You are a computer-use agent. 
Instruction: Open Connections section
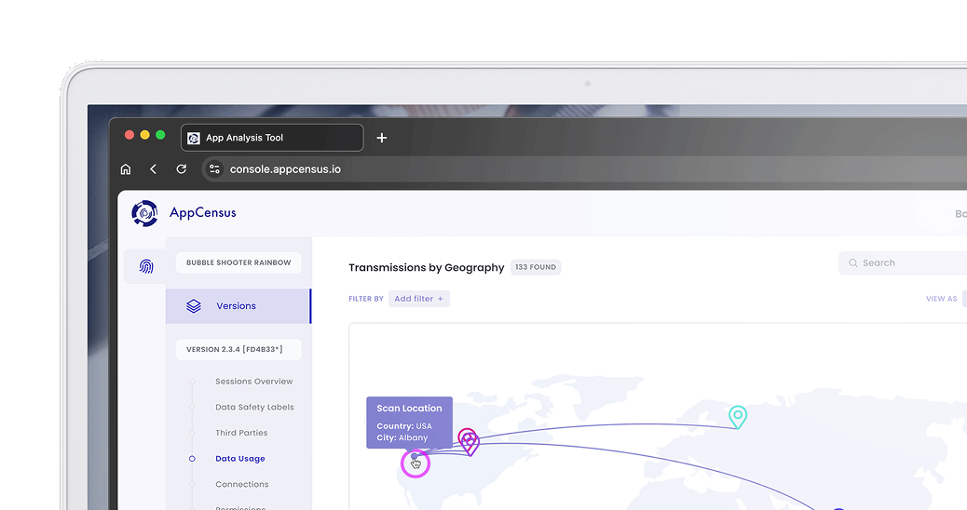242,485
